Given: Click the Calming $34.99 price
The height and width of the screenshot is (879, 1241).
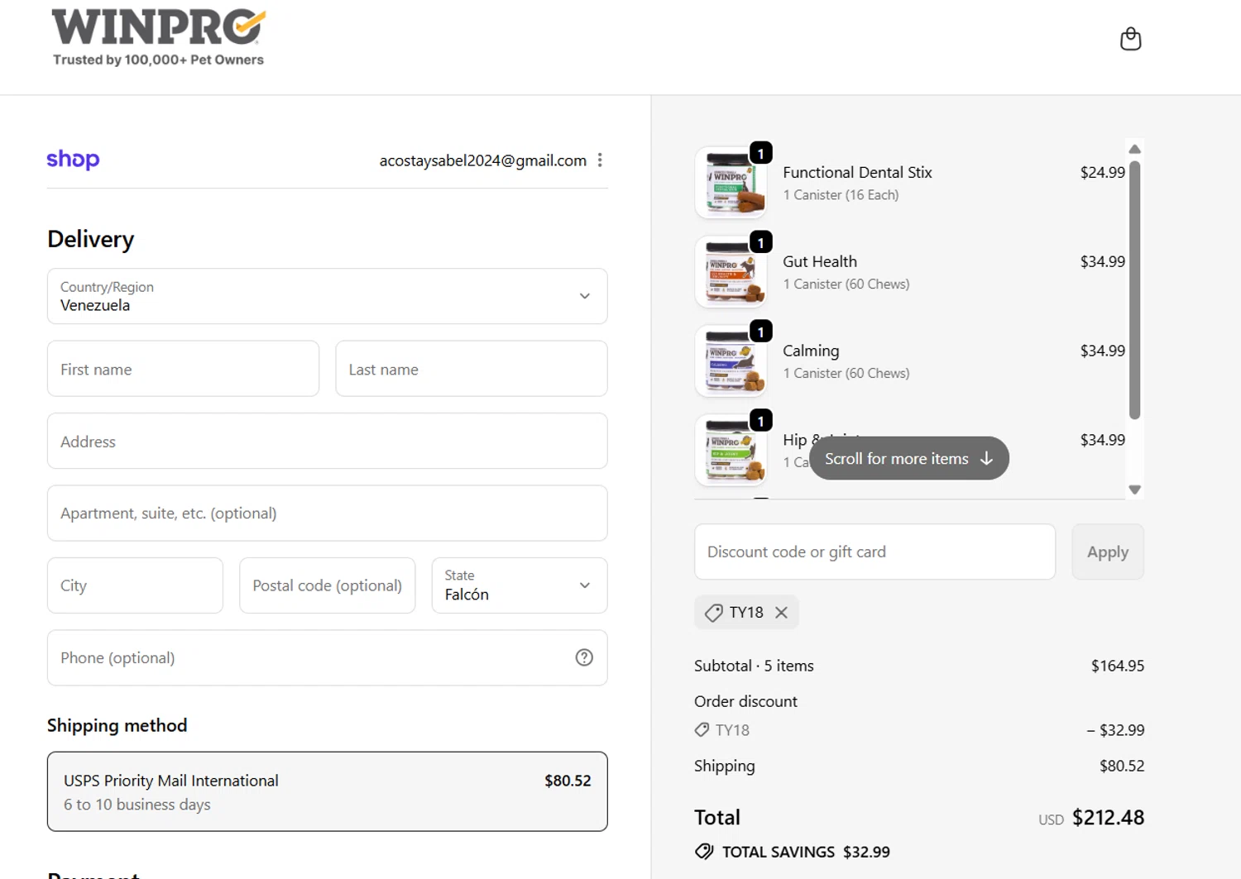Looking at the screenshot, I should 1103,351.
